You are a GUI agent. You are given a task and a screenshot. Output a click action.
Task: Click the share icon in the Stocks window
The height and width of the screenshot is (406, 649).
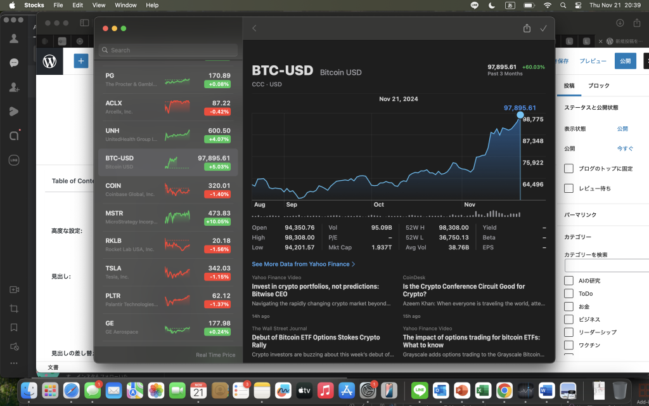[526, 28]
